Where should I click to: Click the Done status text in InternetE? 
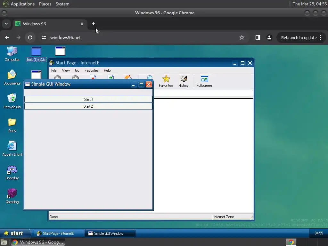tap(53, 217)
